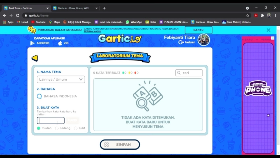Open the user profile avatar picture
The height and width of the screenshot is (158, 280).
coord(204,40)
